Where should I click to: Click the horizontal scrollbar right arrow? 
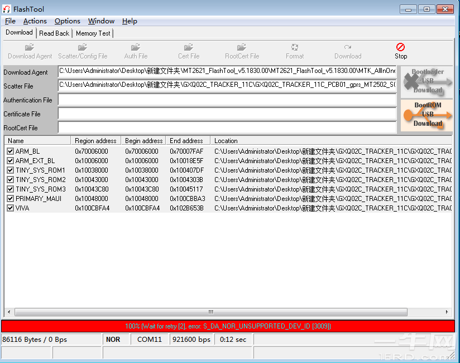(448, 312)
